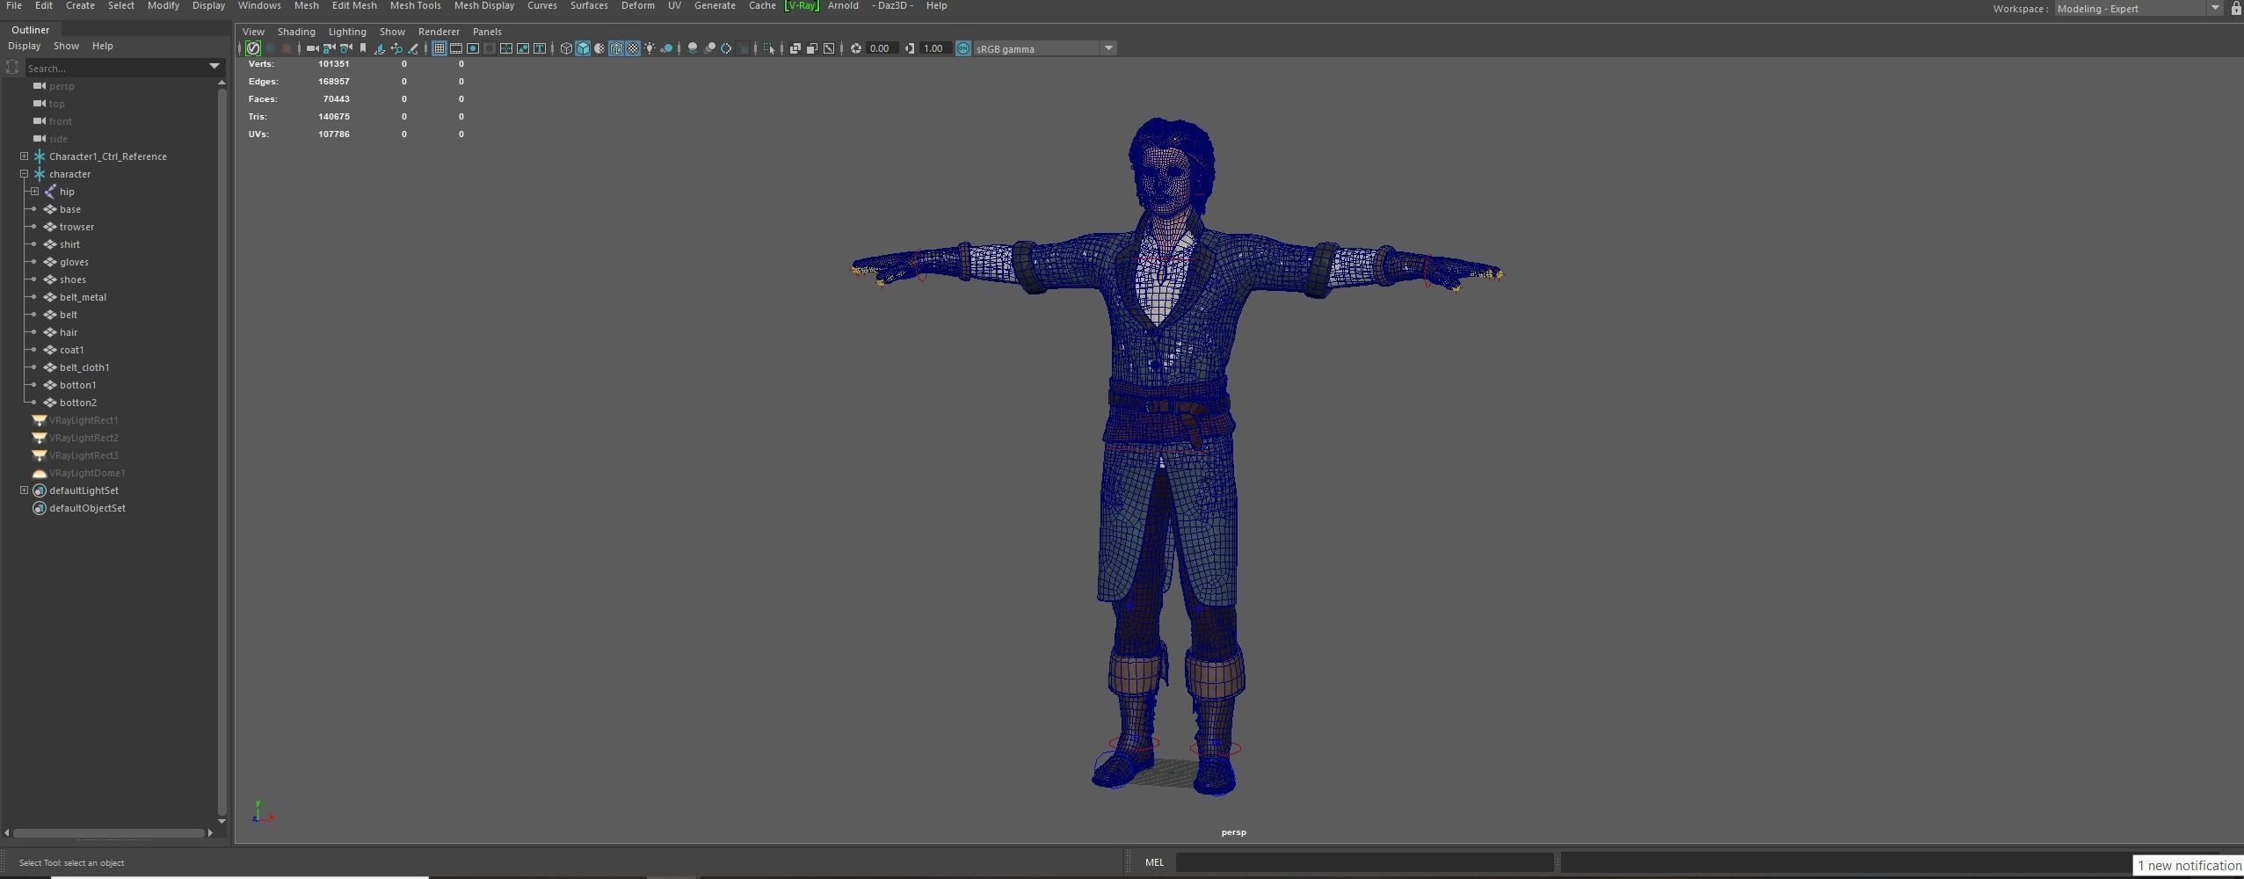
Task: Click the Grease Pencil icon
Action: coord(413,48)
